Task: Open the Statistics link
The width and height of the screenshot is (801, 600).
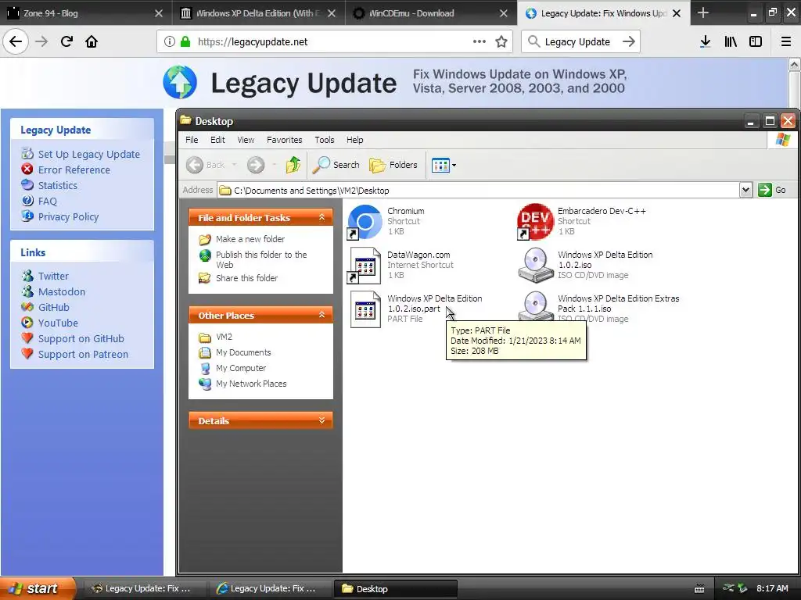Action: 58,186
